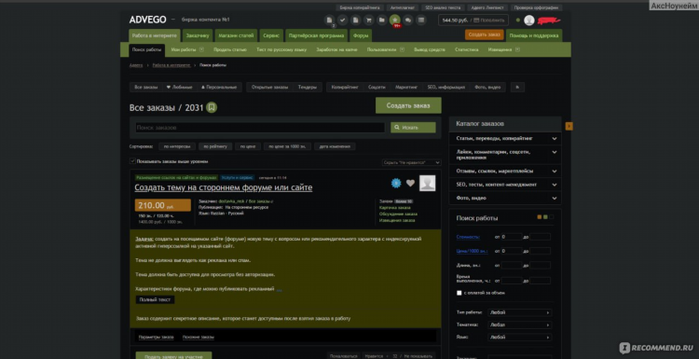Filter by 'Любимые' orders
The width and height of the screenshot is (699, 359).
[180, 88]
